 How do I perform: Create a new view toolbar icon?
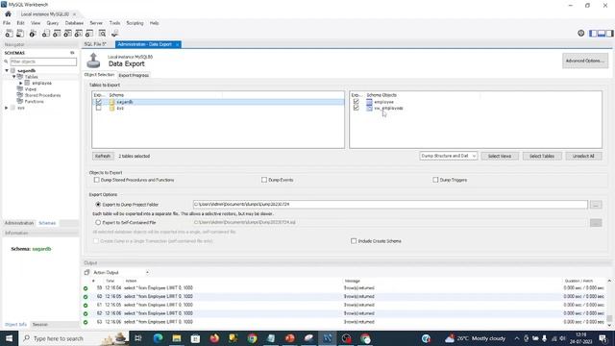coord(68,34)
